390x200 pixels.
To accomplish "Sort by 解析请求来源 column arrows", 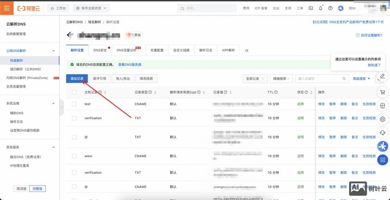I will pyautogui.click(x=204, y=92).
